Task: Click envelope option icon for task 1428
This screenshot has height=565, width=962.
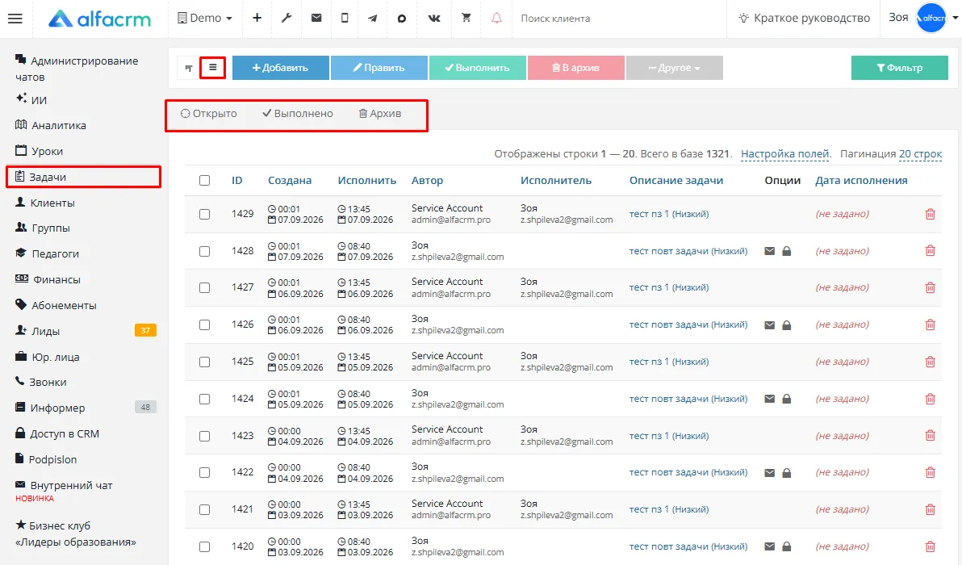Action: pyautogui.click(x=769, y=251)
